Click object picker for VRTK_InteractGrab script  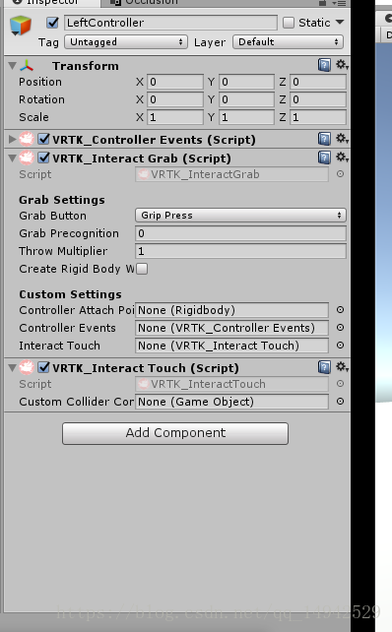click(x=341, y=174)
